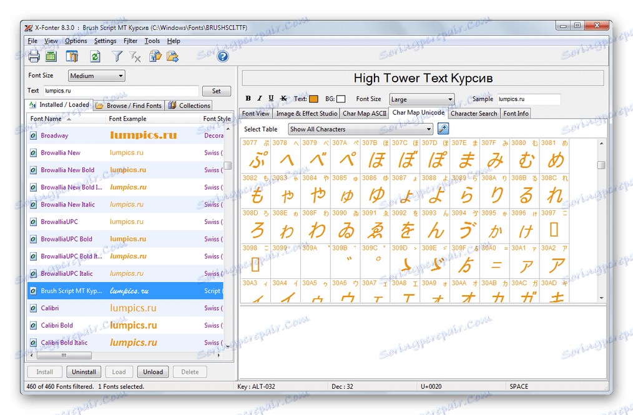This screenshot has width=633, height=415.
Task: Select character cell 3093
Action: 434,226
